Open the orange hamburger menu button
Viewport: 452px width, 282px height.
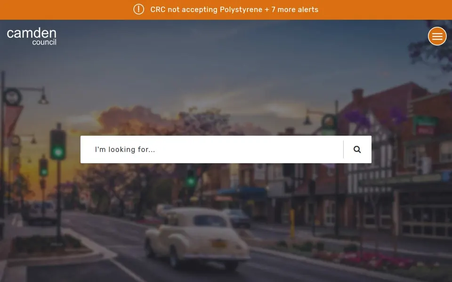point(437,36)
